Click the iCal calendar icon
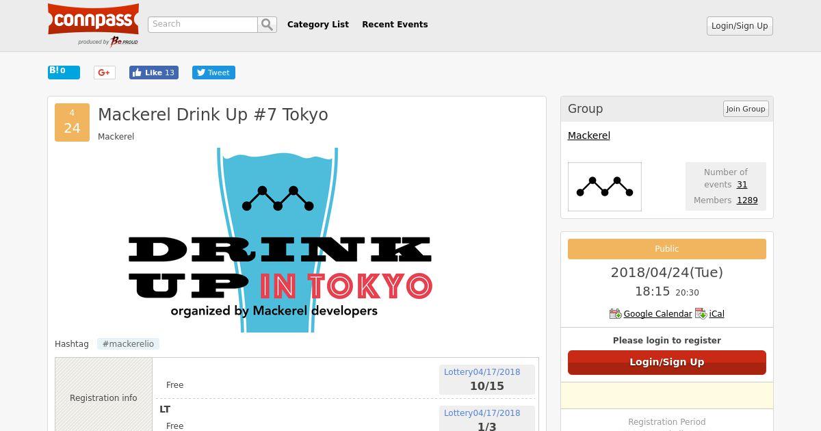Image resolution: width=821 pixels, height=431 pixels. tap(701, 313)
